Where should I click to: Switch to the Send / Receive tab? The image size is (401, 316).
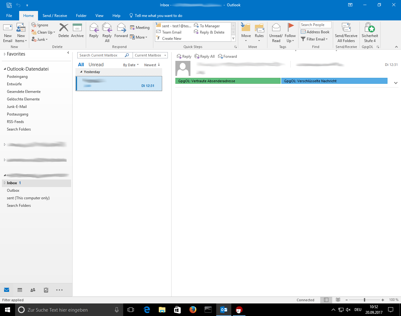coord(55,16)
